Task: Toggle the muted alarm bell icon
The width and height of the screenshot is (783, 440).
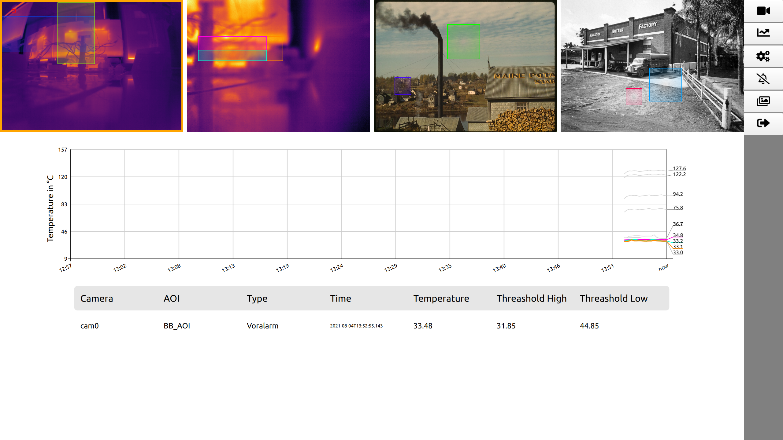Action: click(x=763, y=79)
